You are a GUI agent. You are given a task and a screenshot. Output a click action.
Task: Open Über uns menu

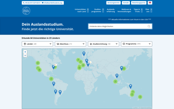pyautogui.click(x=147, y=10)
